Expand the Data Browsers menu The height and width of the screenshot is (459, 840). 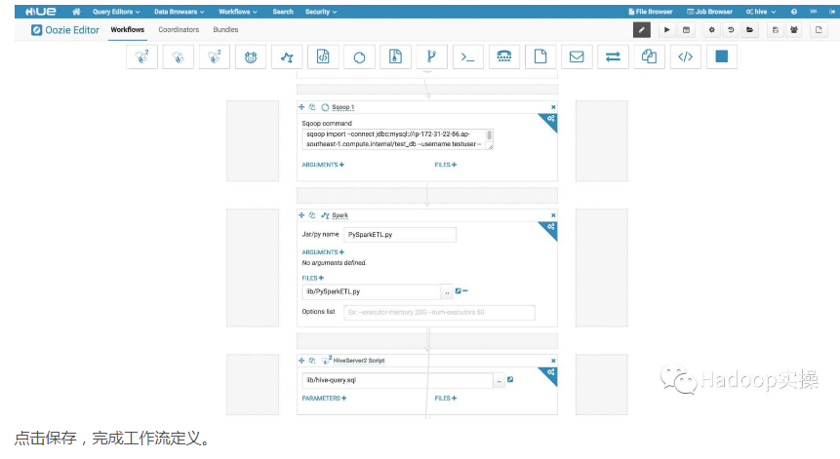click(180, 12)
